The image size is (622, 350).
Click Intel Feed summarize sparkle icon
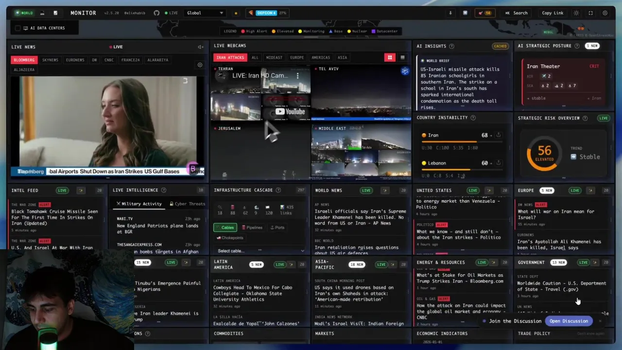[81, 190]
